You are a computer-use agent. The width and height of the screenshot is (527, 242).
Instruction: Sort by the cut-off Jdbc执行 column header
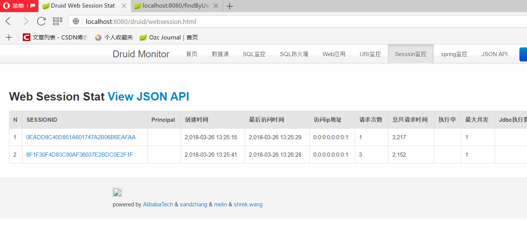tap(511, 120)
